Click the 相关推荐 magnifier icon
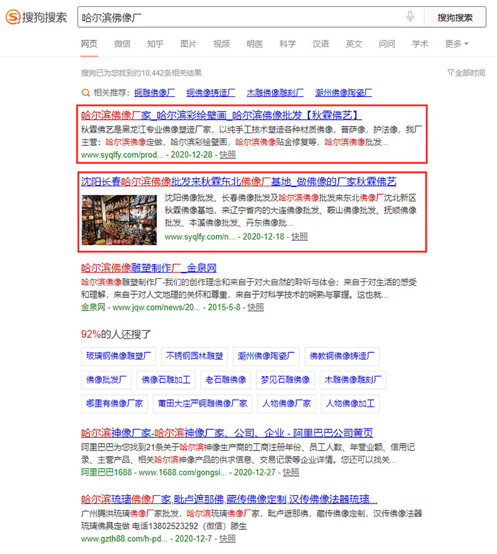Viewport: 497px width, 554px height. [85, 92]
